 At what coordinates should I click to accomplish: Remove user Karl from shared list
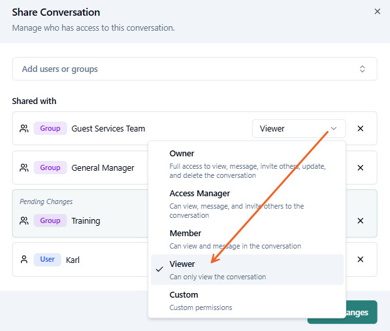[361, 260]
